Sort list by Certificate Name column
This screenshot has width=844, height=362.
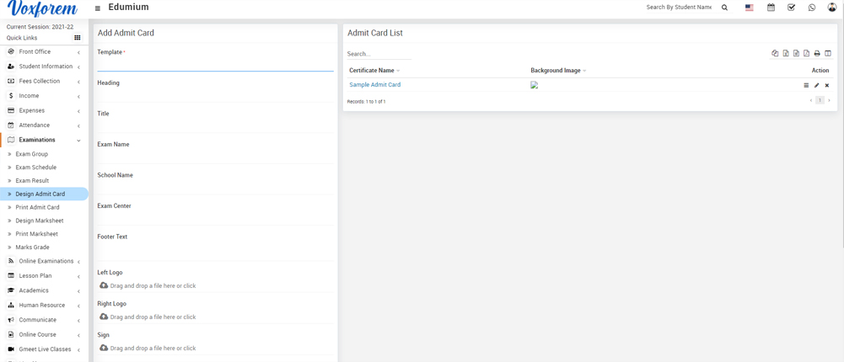pyautogui.click(x=372, y=71)
